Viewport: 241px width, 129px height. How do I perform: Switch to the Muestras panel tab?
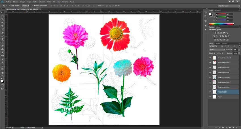(217, 10)
